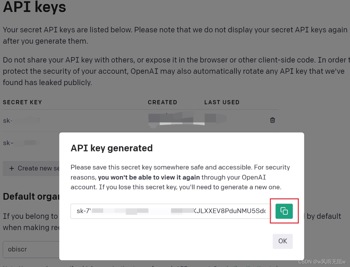
Task: Click the 'Do not share your API key' paragraph
Action: click(175, 71)
